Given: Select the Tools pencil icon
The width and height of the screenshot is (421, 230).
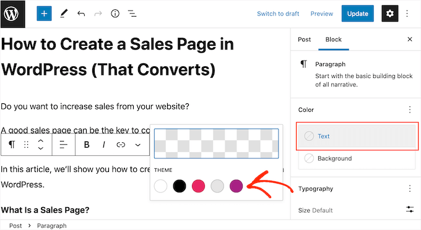Looking at the screenshot, I should click(x=64, y=14).
